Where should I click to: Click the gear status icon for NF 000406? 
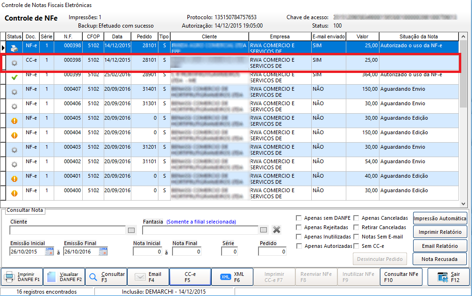pos(14,106)
